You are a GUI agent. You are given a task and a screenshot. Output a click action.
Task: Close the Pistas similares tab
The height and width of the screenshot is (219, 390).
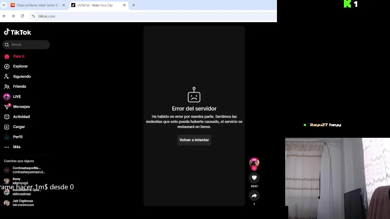tap(64, 5)
